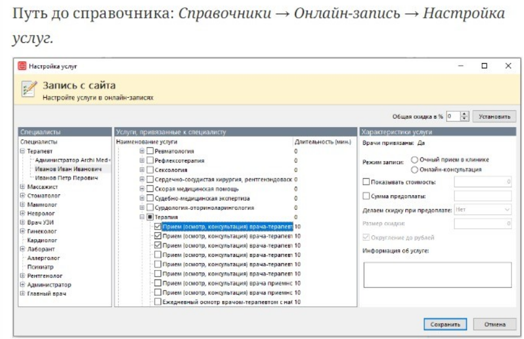The height and width of the screenshot is (339, 524).
Task: Click the Информация об услуге text area
Action: pos(437,275)
